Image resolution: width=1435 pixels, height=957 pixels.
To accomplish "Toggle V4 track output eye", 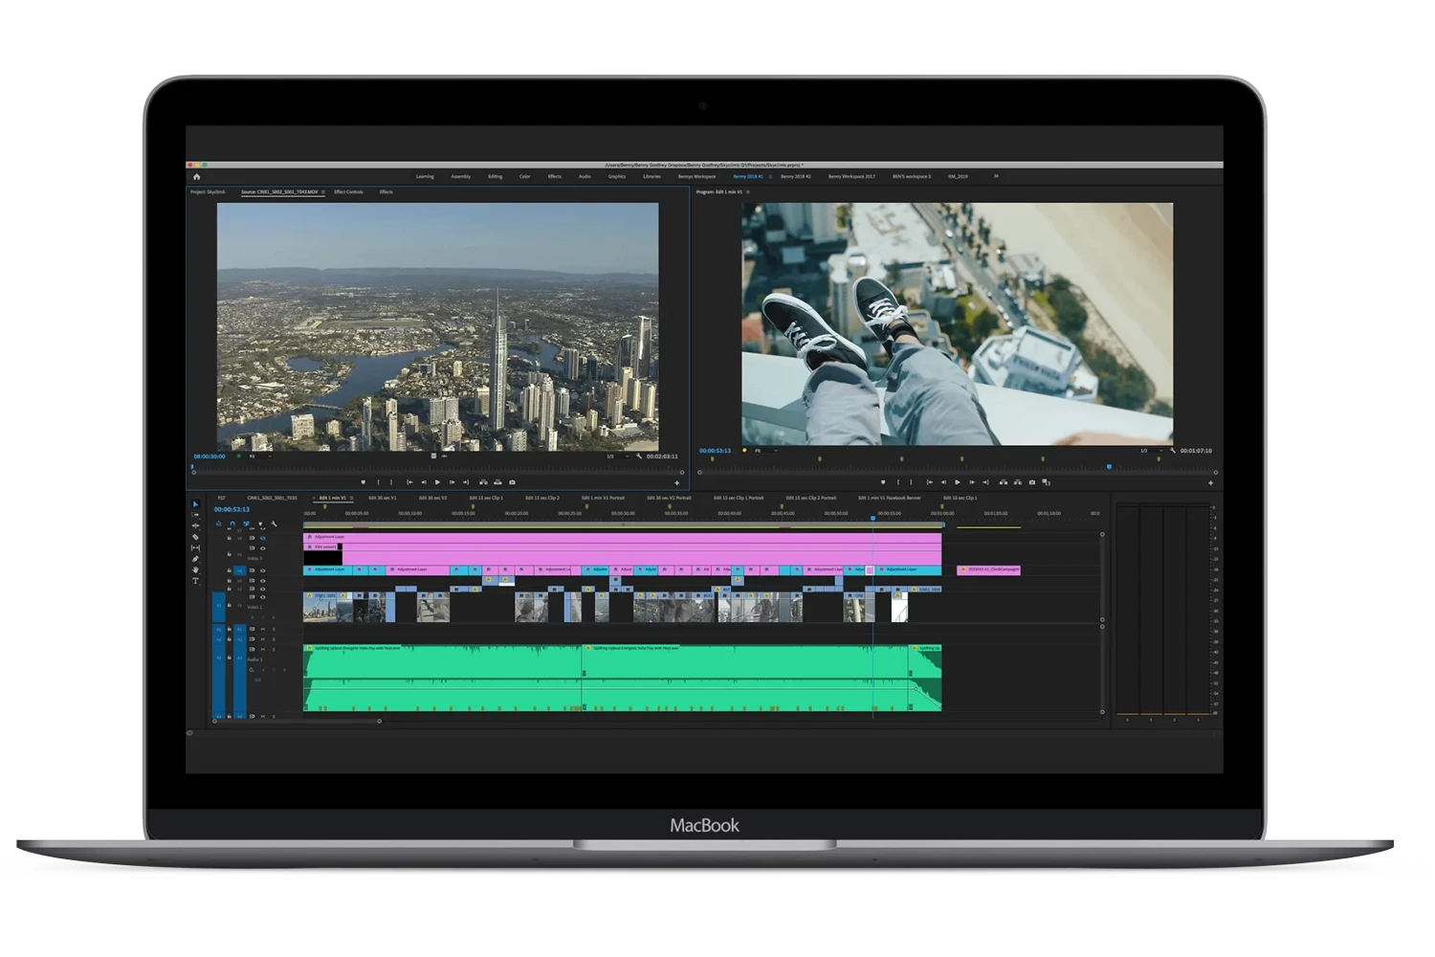I will tap(263, 570).
